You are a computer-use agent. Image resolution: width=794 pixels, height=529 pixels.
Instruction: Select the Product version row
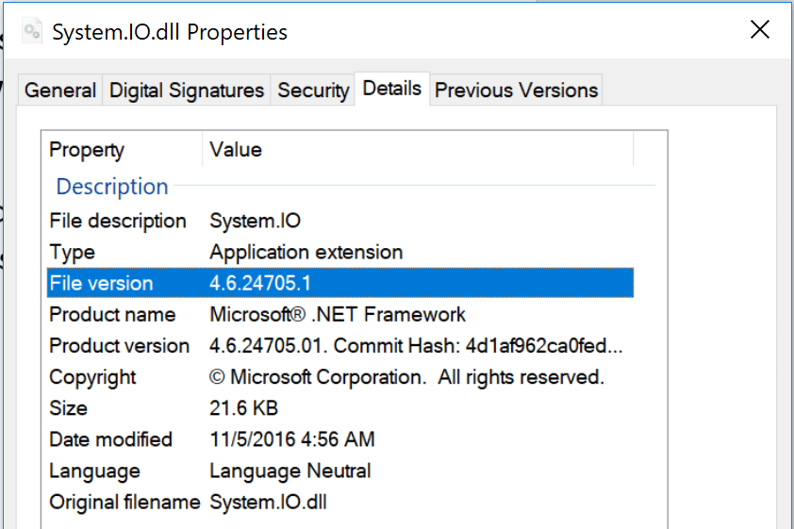click(x=340, y=346)
